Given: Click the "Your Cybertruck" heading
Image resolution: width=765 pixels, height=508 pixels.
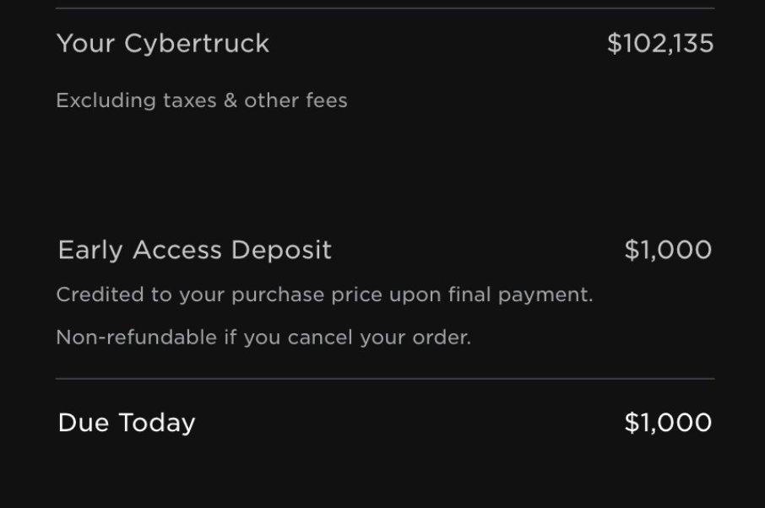Looking at the screenshot, I should [163, 44].
